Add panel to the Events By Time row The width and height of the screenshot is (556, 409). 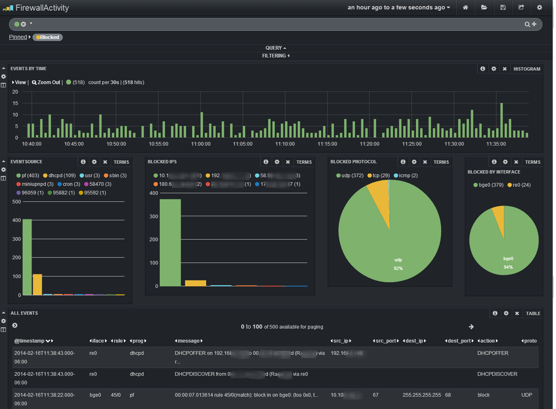point(3,85)
